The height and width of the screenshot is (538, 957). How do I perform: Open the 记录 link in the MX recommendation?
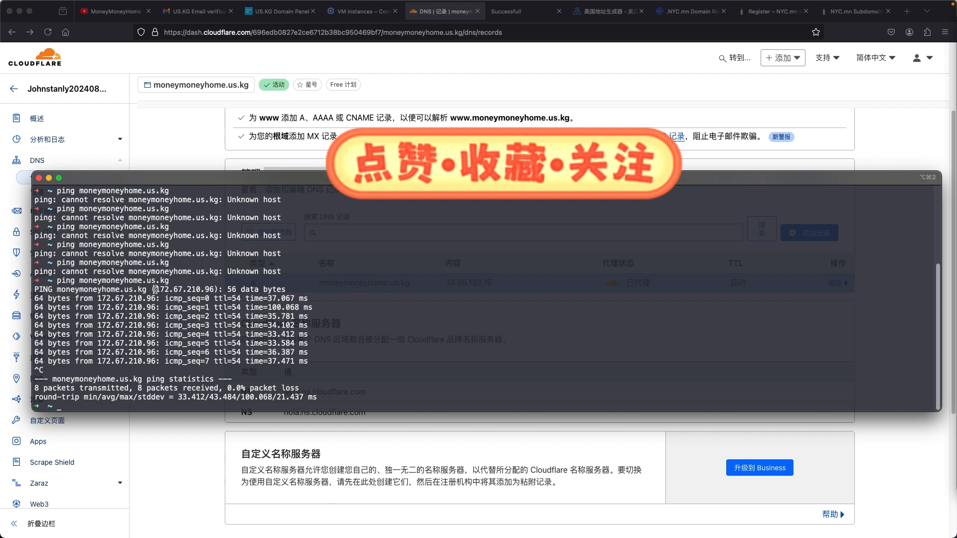(x=676, y=136)
